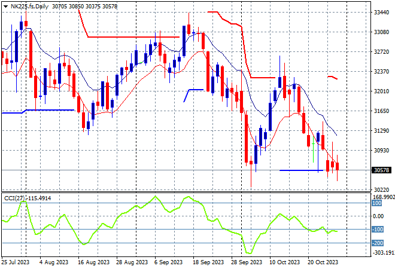395x269 pixels.
Task: Click the latest red candlestick near 30578
Action: (x=337, y=166)
